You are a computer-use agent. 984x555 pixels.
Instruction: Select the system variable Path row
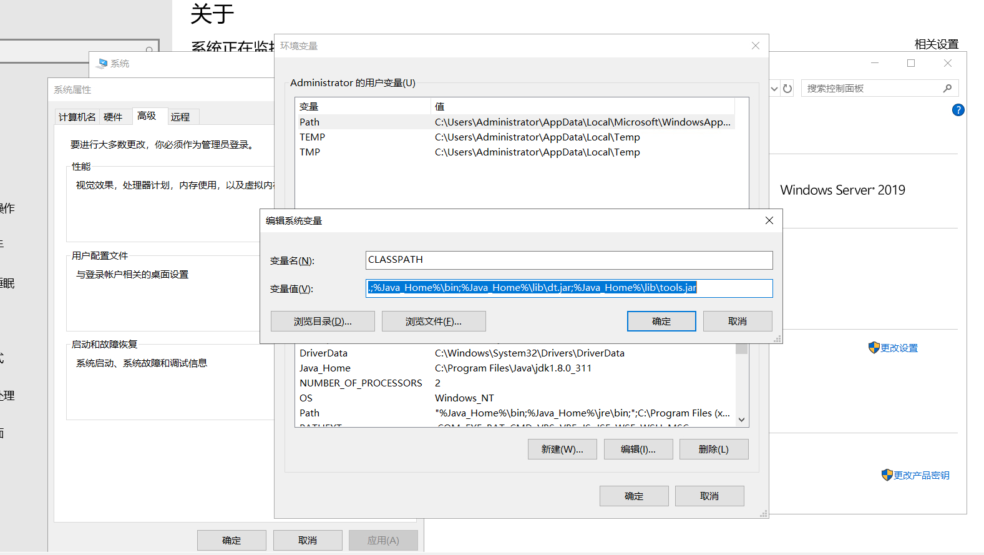point(515,413)
